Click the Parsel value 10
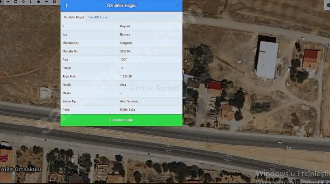 [150, 68]
